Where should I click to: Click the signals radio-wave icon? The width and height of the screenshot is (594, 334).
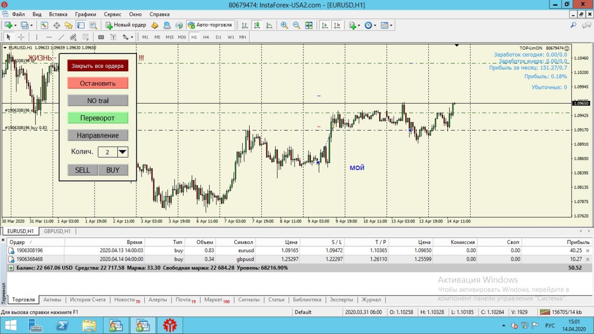tap(179, 25)
